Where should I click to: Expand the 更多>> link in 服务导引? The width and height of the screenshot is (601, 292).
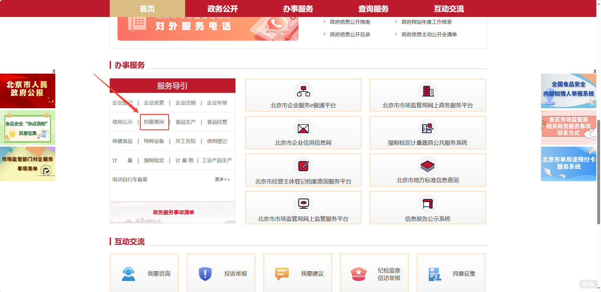pyautogui.click(x=222, y=179)
